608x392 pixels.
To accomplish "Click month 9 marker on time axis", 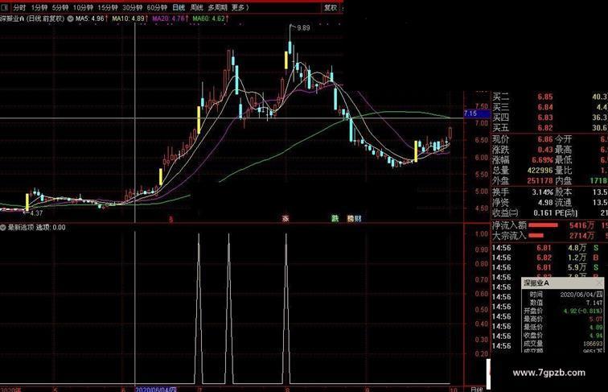I will [x=368, y=390].
